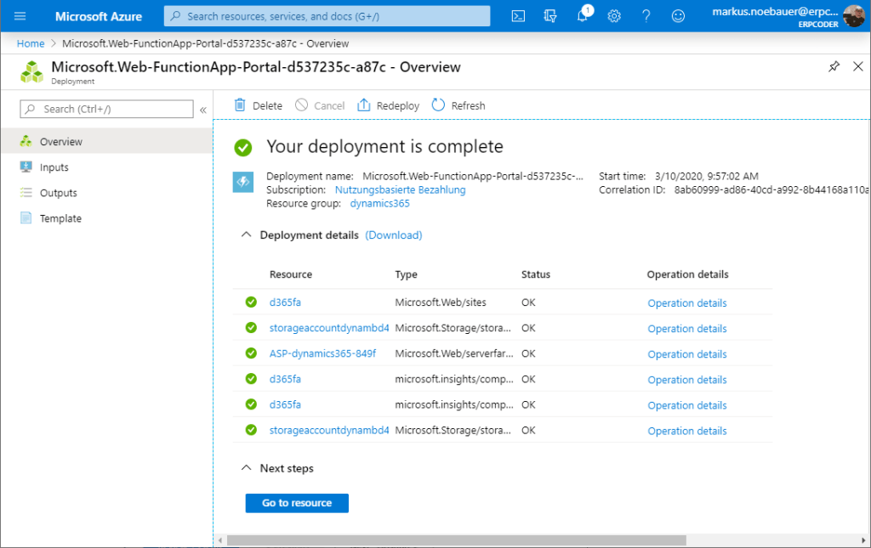The width and height of the screenshot is (871, 548).
Task: Open the directory and subscription filter
Action: (549, 15)
